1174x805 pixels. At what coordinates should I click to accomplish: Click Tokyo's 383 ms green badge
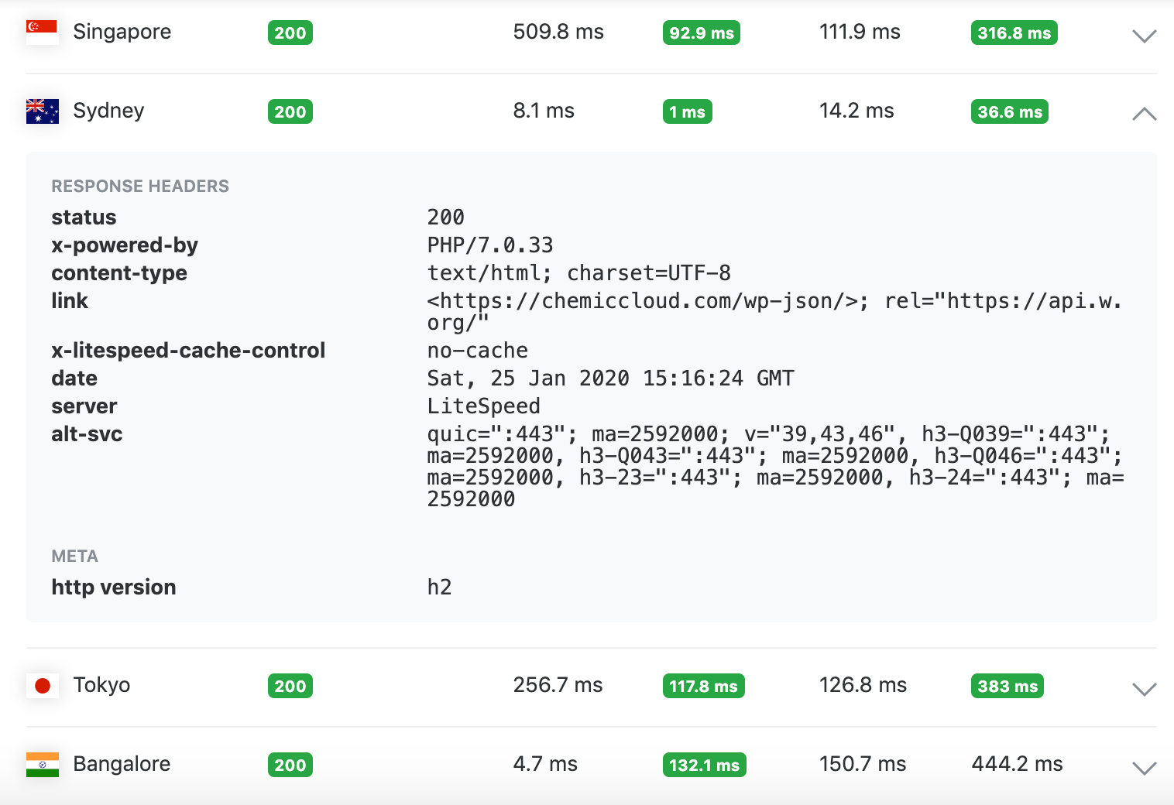click(x=1008, y=686)
